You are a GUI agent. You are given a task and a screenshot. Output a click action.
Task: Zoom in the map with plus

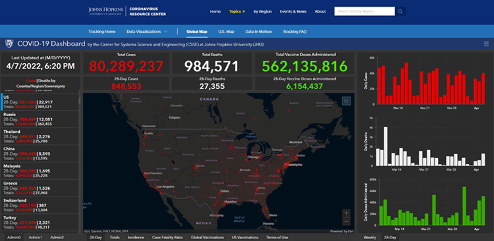tap(346, 213)
